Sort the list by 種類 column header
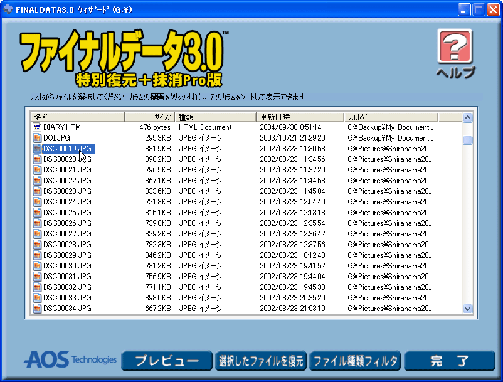This screenshot has width=503, height=382. click(216, 117)
